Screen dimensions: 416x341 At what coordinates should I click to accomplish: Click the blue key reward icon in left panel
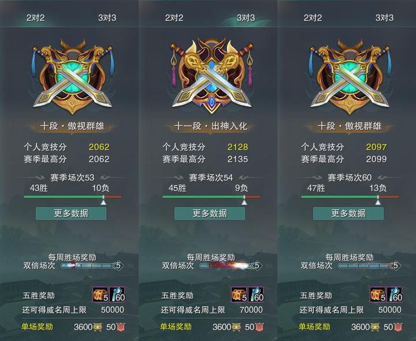pyautogui.click(x=117, y=294)
